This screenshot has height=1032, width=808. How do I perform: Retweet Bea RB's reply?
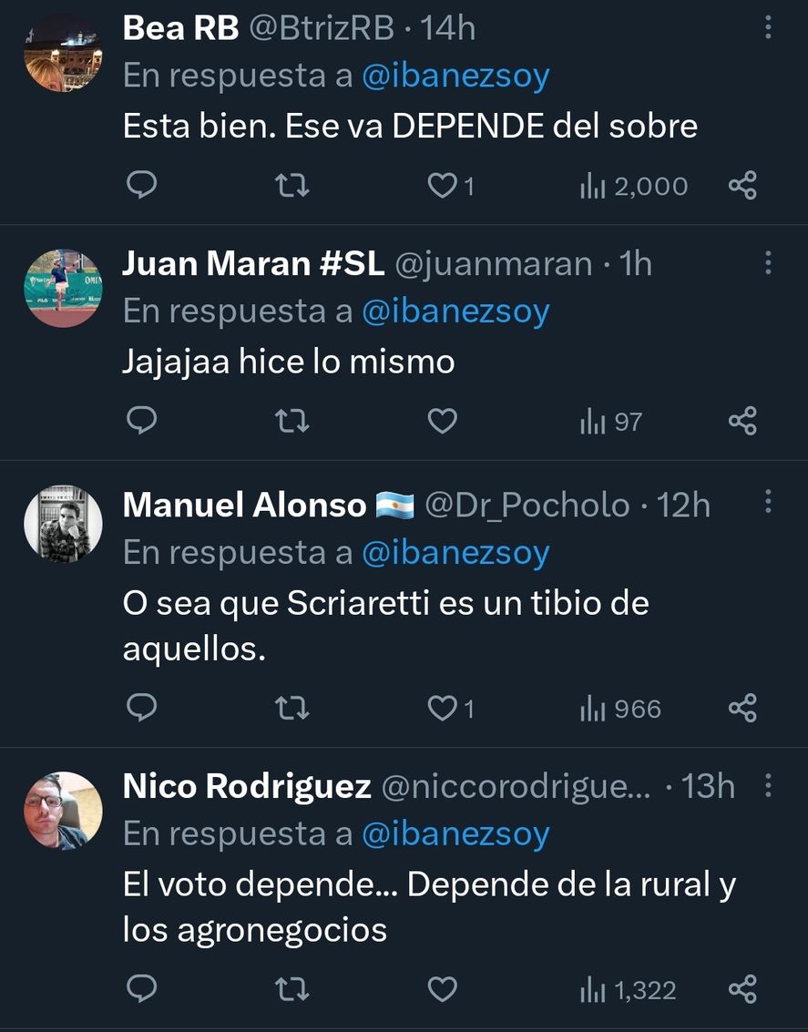coord(292,187)
